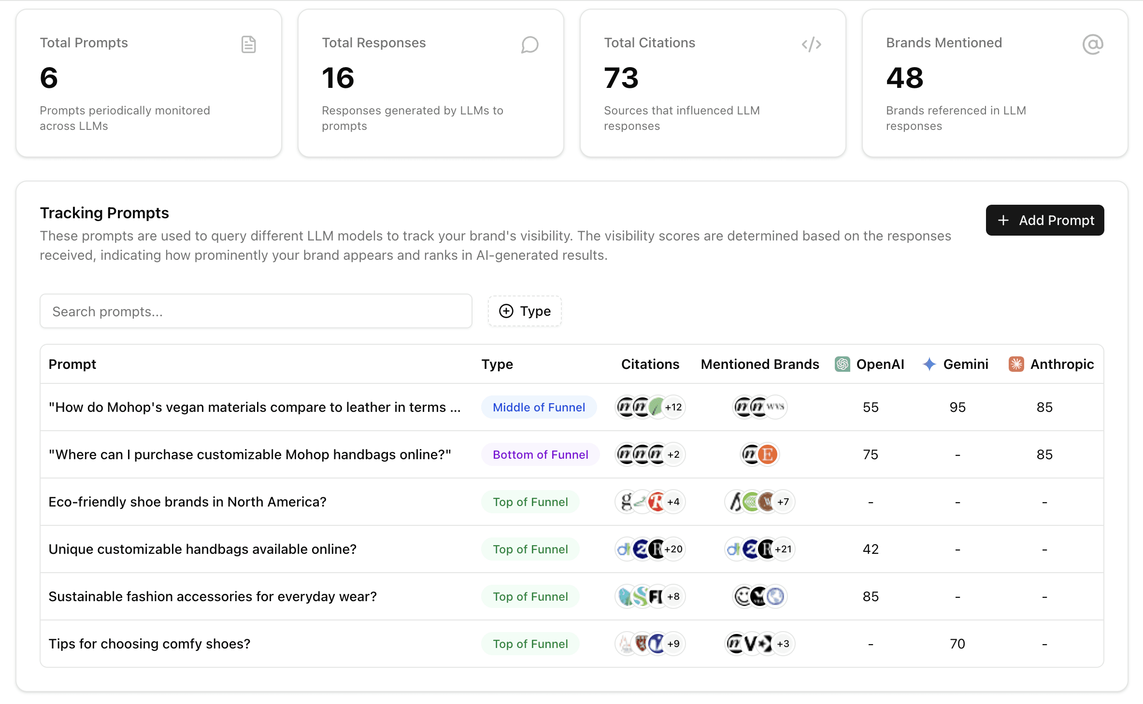The height and width of the screenshot is (704, 1143).
Task: Click orange E brand avatar in second row
Action: pos(768,454)
